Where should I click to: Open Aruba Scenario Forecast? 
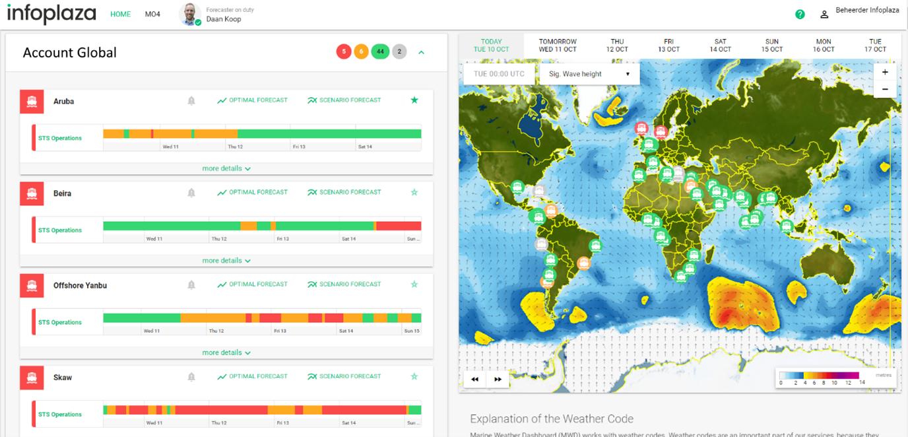[344, 100]
